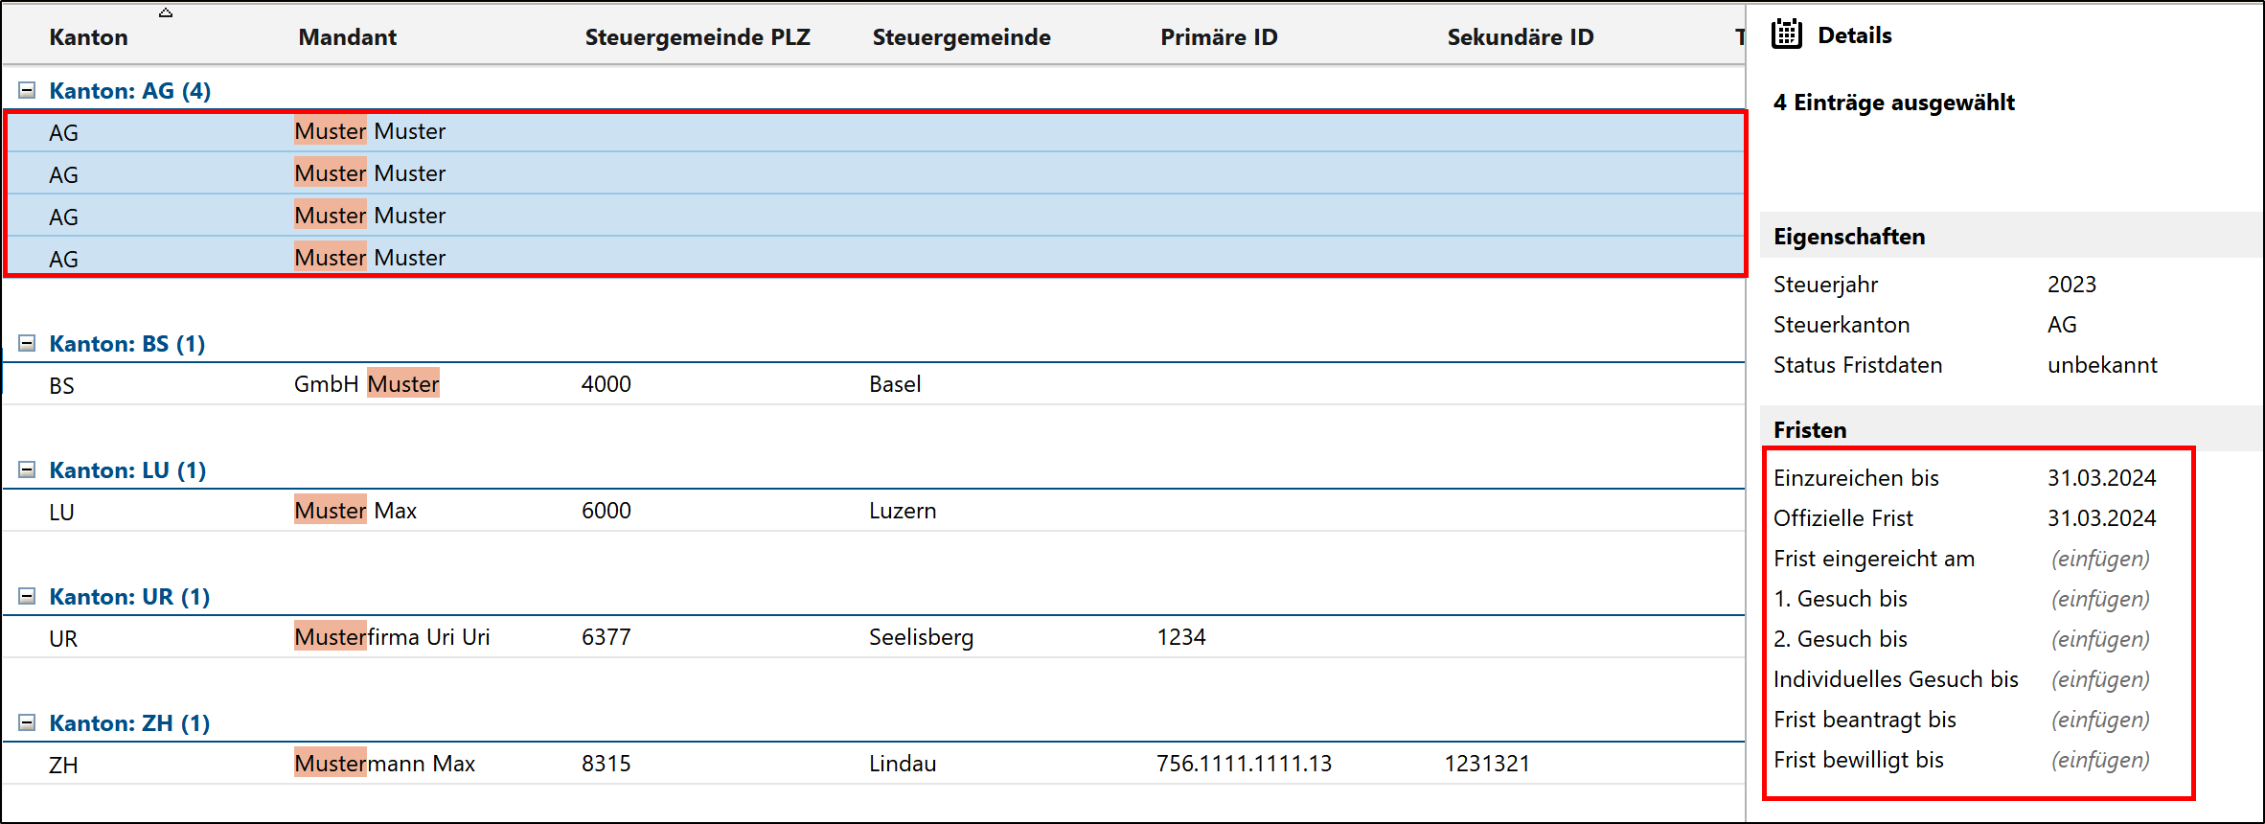Insert date for Individuelles Gesuch bis
2265x824 pixels.
[x=2100, y=679]
